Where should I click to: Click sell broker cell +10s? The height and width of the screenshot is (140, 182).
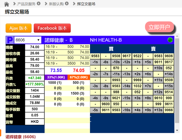[x=158, y=68]
